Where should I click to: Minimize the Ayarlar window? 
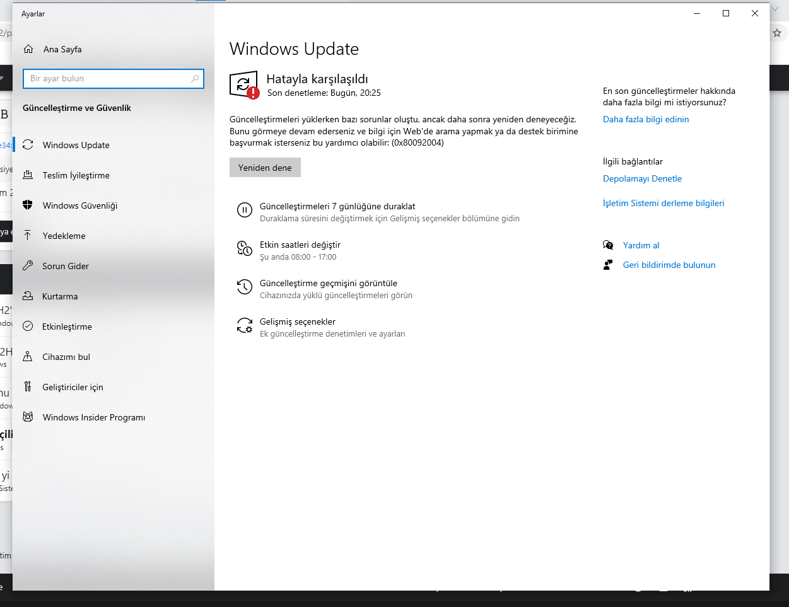pos(697,13)
